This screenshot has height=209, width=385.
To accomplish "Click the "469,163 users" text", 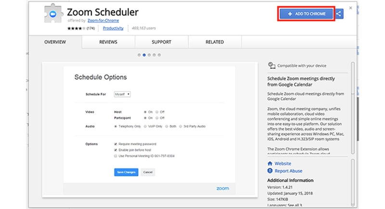I will tap(143, 28).
